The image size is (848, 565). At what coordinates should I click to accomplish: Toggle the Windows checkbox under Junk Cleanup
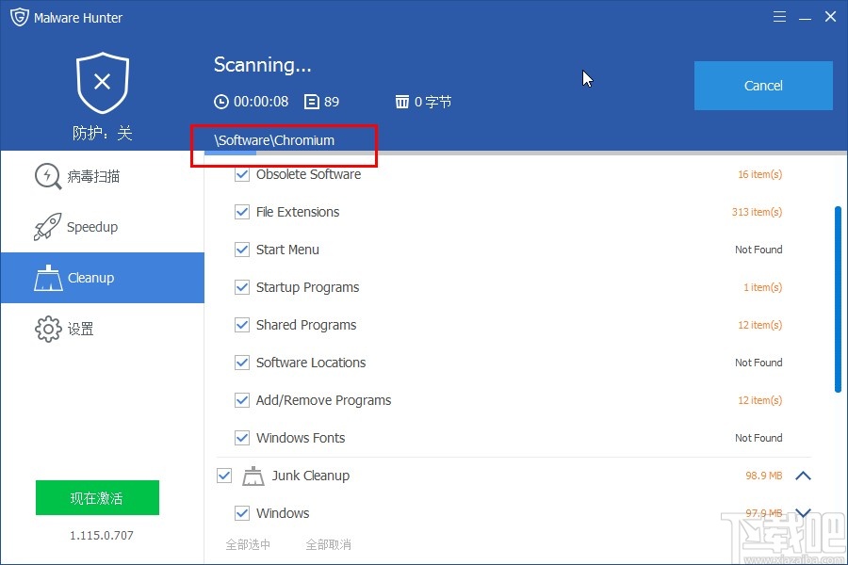242,513
